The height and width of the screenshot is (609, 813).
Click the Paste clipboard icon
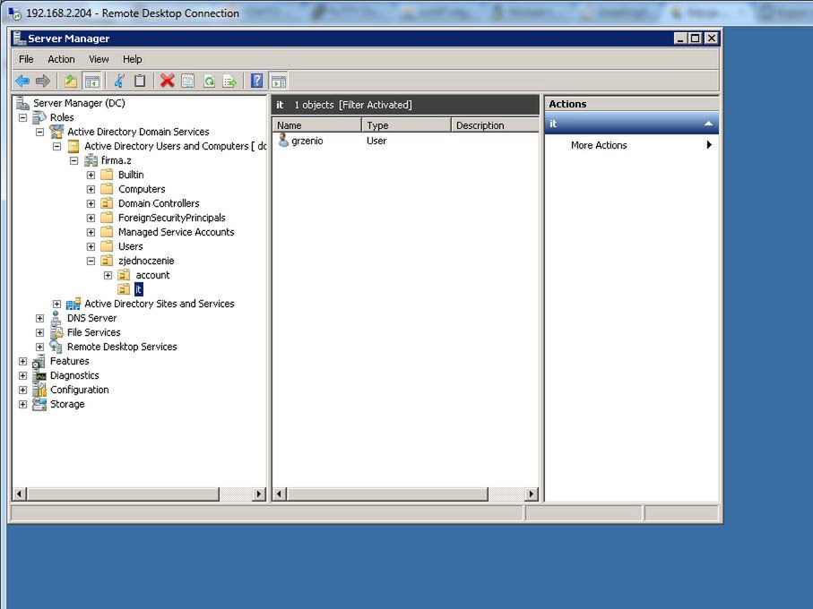(140, 81)
